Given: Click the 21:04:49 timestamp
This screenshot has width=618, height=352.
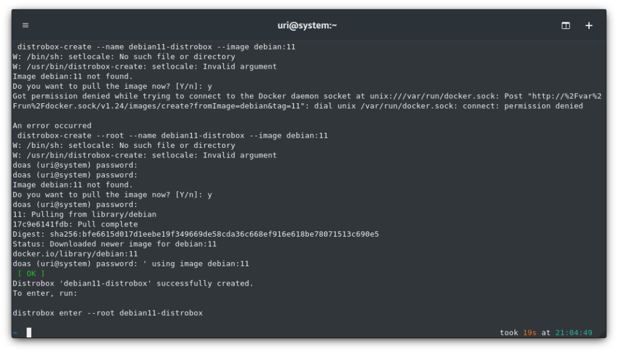Looking at the screenshot, I should 573,333.
